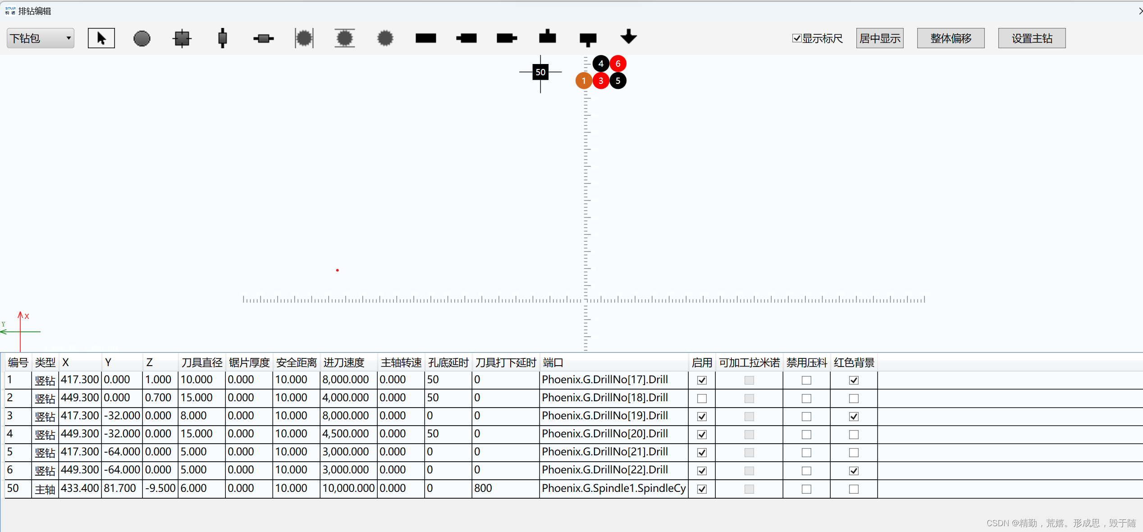Select the vertical-axis drill tool icon

(x=222, y=38)
